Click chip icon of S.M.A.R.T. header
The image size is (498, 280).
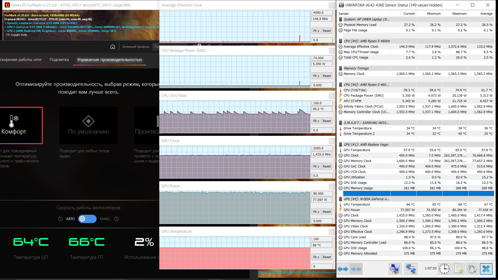(341, 123)
